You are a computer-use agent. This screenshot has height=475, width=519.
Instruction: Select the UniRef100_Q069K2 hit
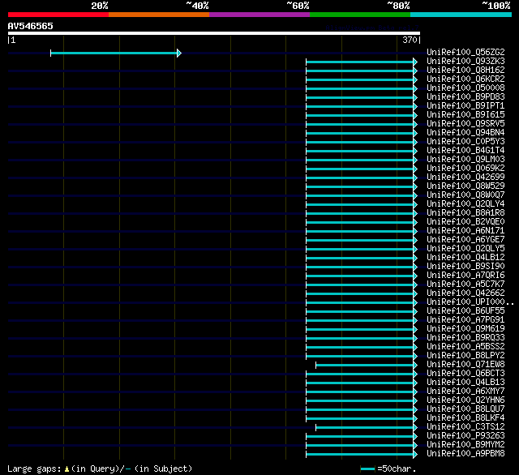pyautogui.click(x=465, y=169)
